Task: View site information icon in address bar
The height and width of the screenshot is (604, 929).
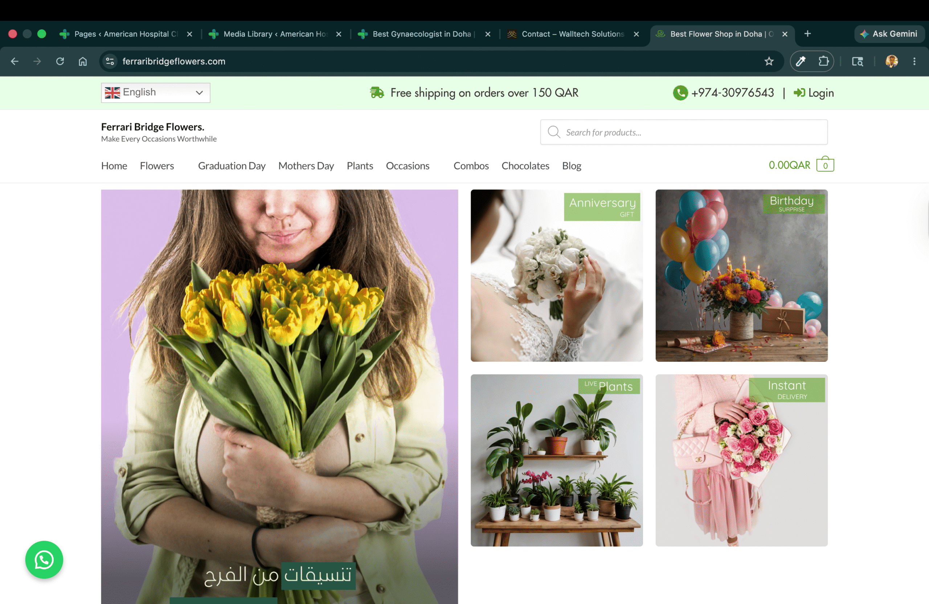Action: [110, 61]
